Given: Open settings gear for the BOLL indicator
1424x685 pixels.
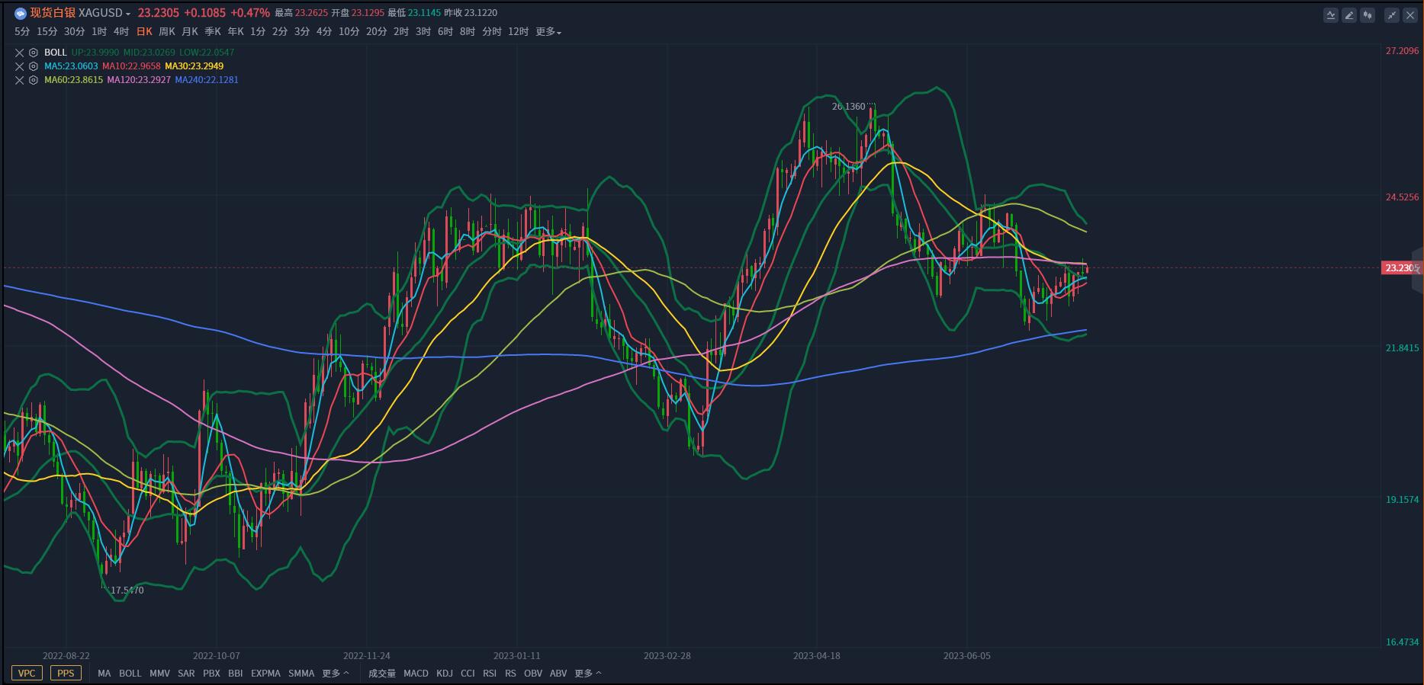Looking at the screenshot, I should [34, 53].
